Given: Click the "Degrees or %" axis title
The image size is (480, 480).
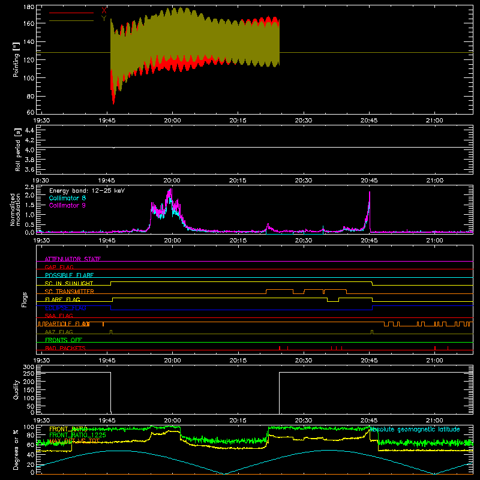Looking at the screenshot, I should pyautogui.click(x=16, y=449).
